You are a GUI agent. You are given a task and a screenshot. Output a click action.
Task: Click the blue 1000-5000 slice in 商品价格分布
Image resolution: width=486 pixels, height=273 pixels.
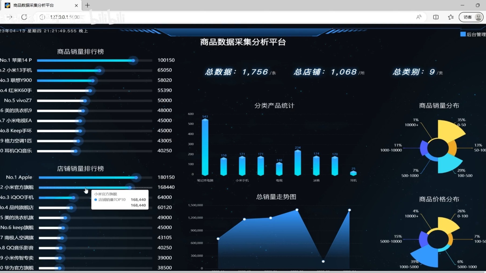[x=426, y=256]
